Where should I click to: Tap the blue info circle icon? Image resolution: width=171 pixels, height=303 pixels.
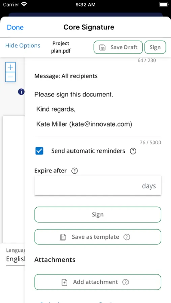[x=21, y=92]
